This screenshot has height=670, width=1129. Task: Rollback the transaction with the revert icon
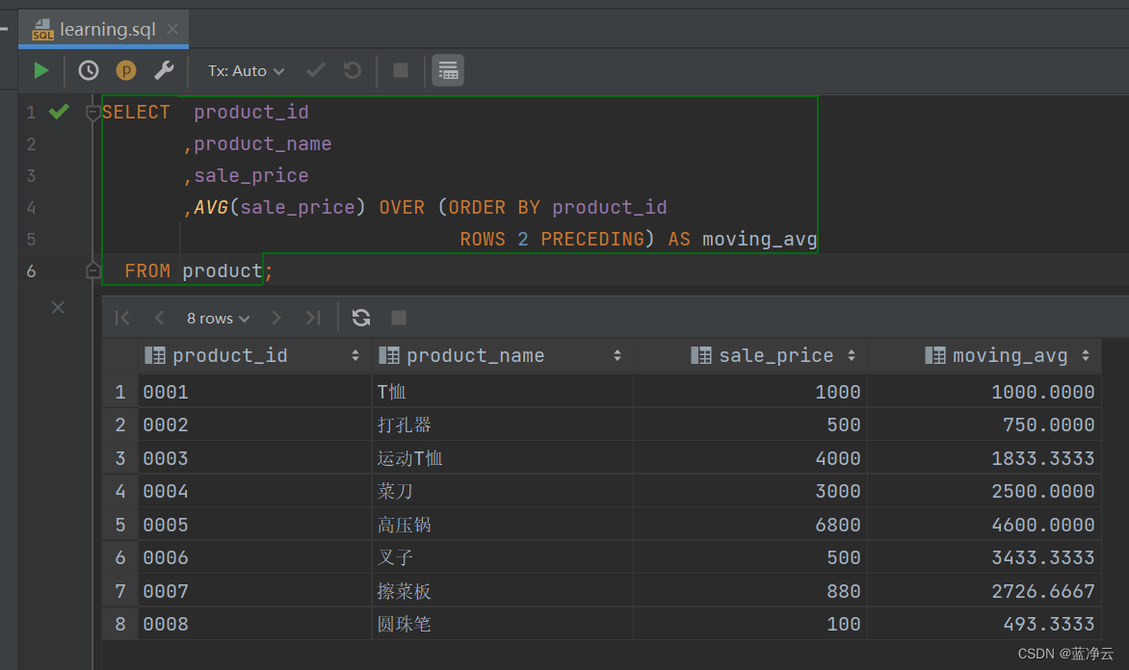pyautogui.click(x=351, y=70)
